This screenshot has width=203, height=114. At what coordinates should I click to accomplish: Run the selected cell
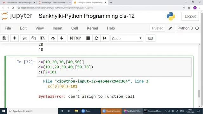[x=76, y=38]
